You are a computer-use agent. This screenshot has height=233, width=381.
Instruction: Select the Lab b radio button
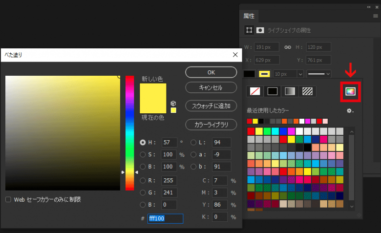point(193,167)
